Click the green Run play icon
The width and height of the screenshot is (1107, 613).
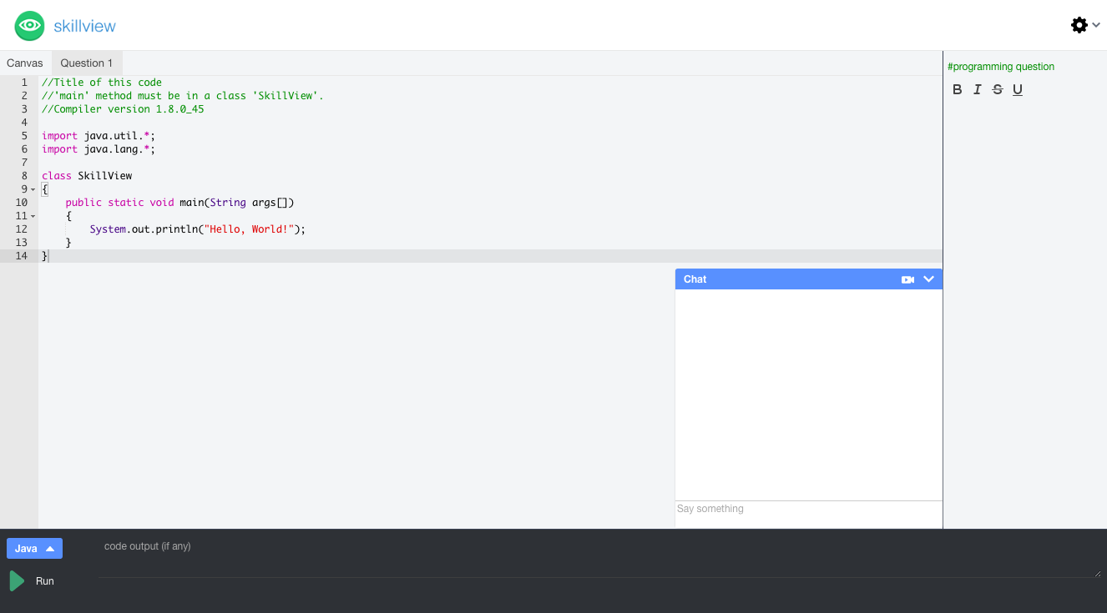click(x=16, y=580)
